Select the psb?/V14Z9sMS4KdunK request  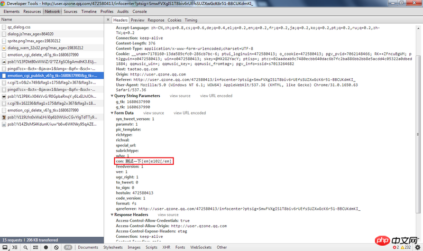[52, 124]
